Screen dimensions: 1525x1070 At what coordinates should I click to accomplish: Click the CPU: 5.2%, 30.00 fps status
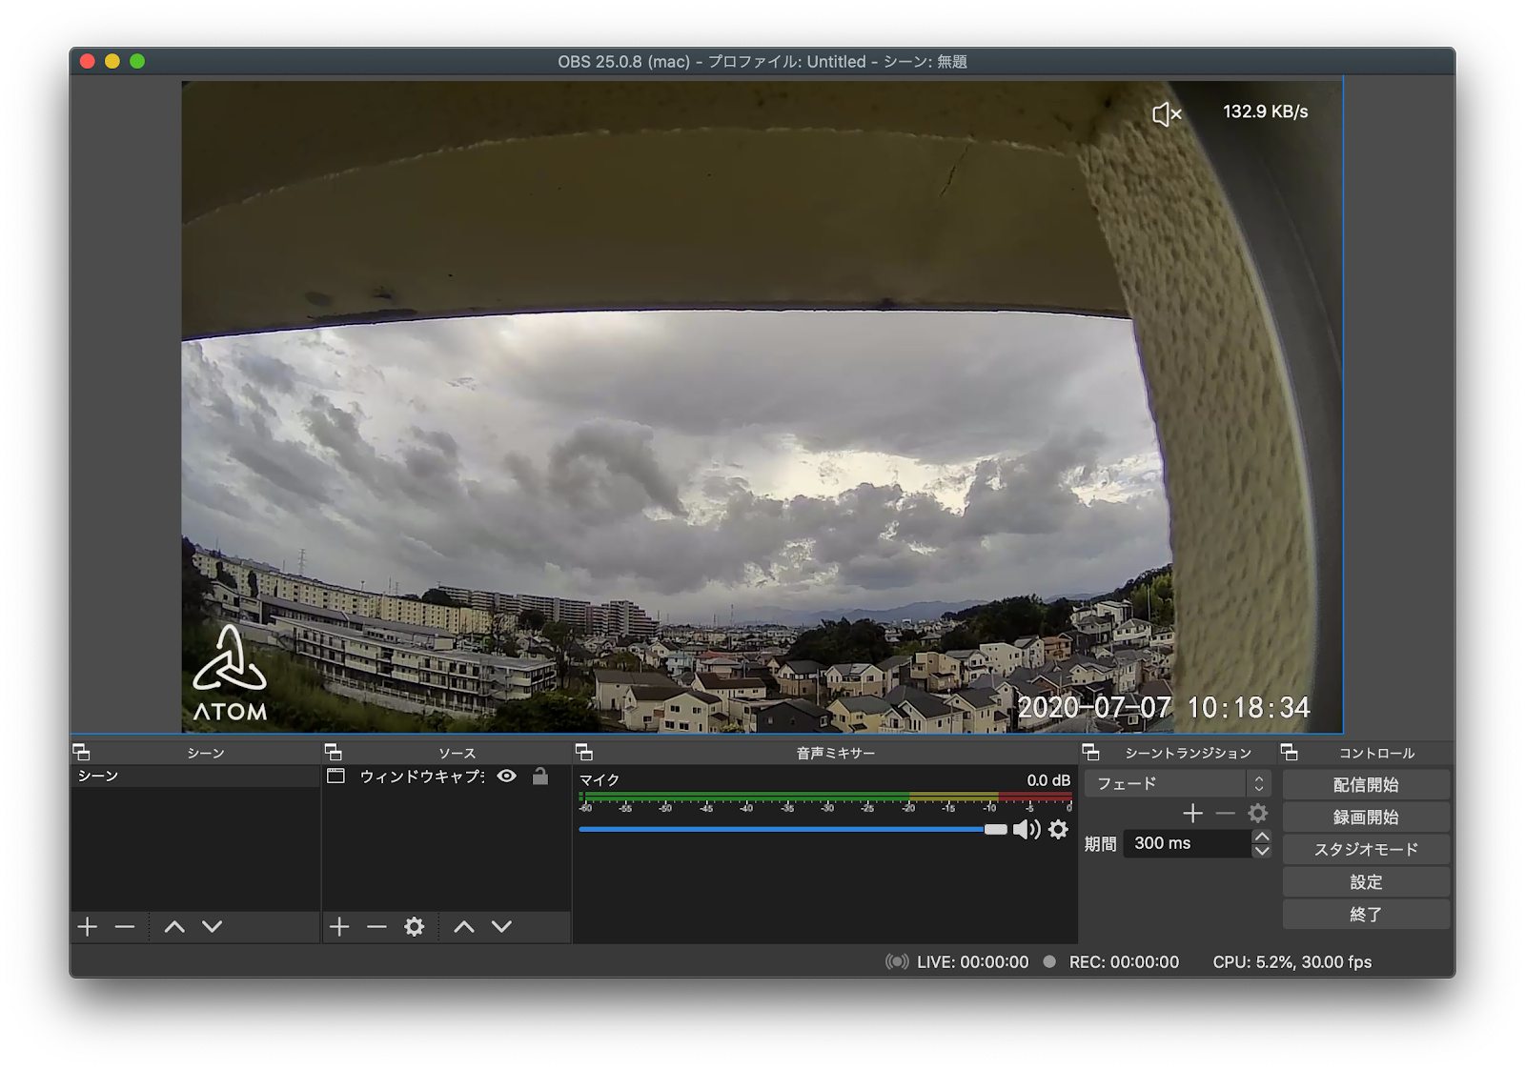pos(1291,961)
